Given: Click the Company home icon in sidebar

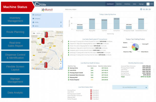Looking at the screenshot, I should click(x=33, y=19).
